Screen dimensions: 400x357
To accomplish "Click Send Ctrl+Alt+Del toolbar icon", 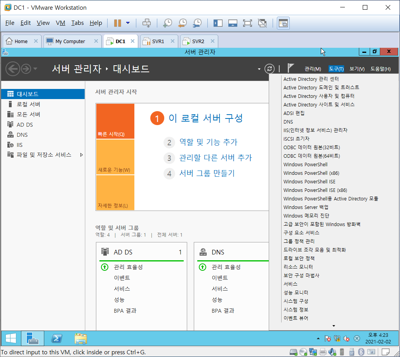I will point(146,23).
